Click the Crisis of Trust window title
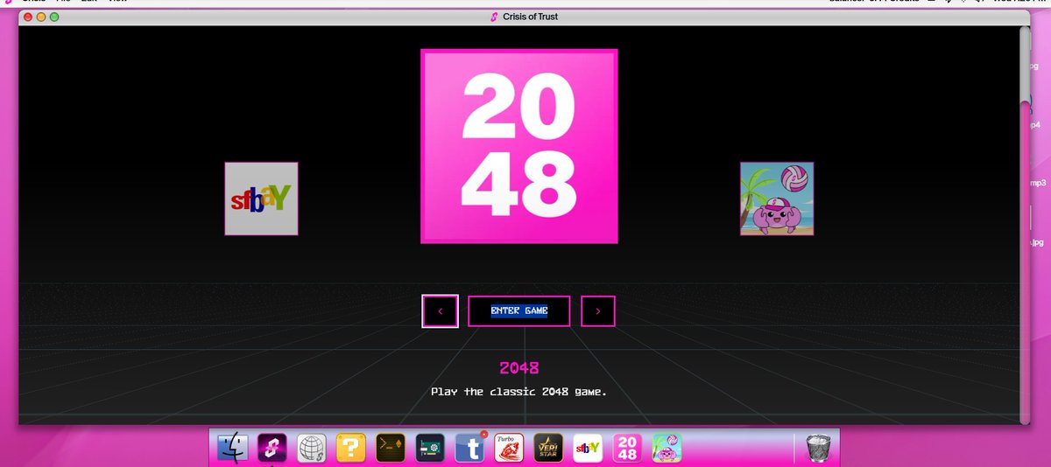 click(x=530, y=17)
